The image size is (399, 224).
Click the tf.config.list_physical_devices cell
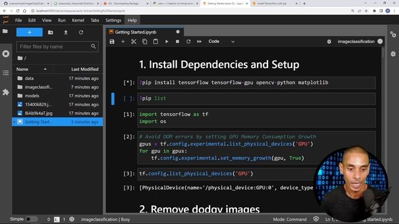click(226, 174)
